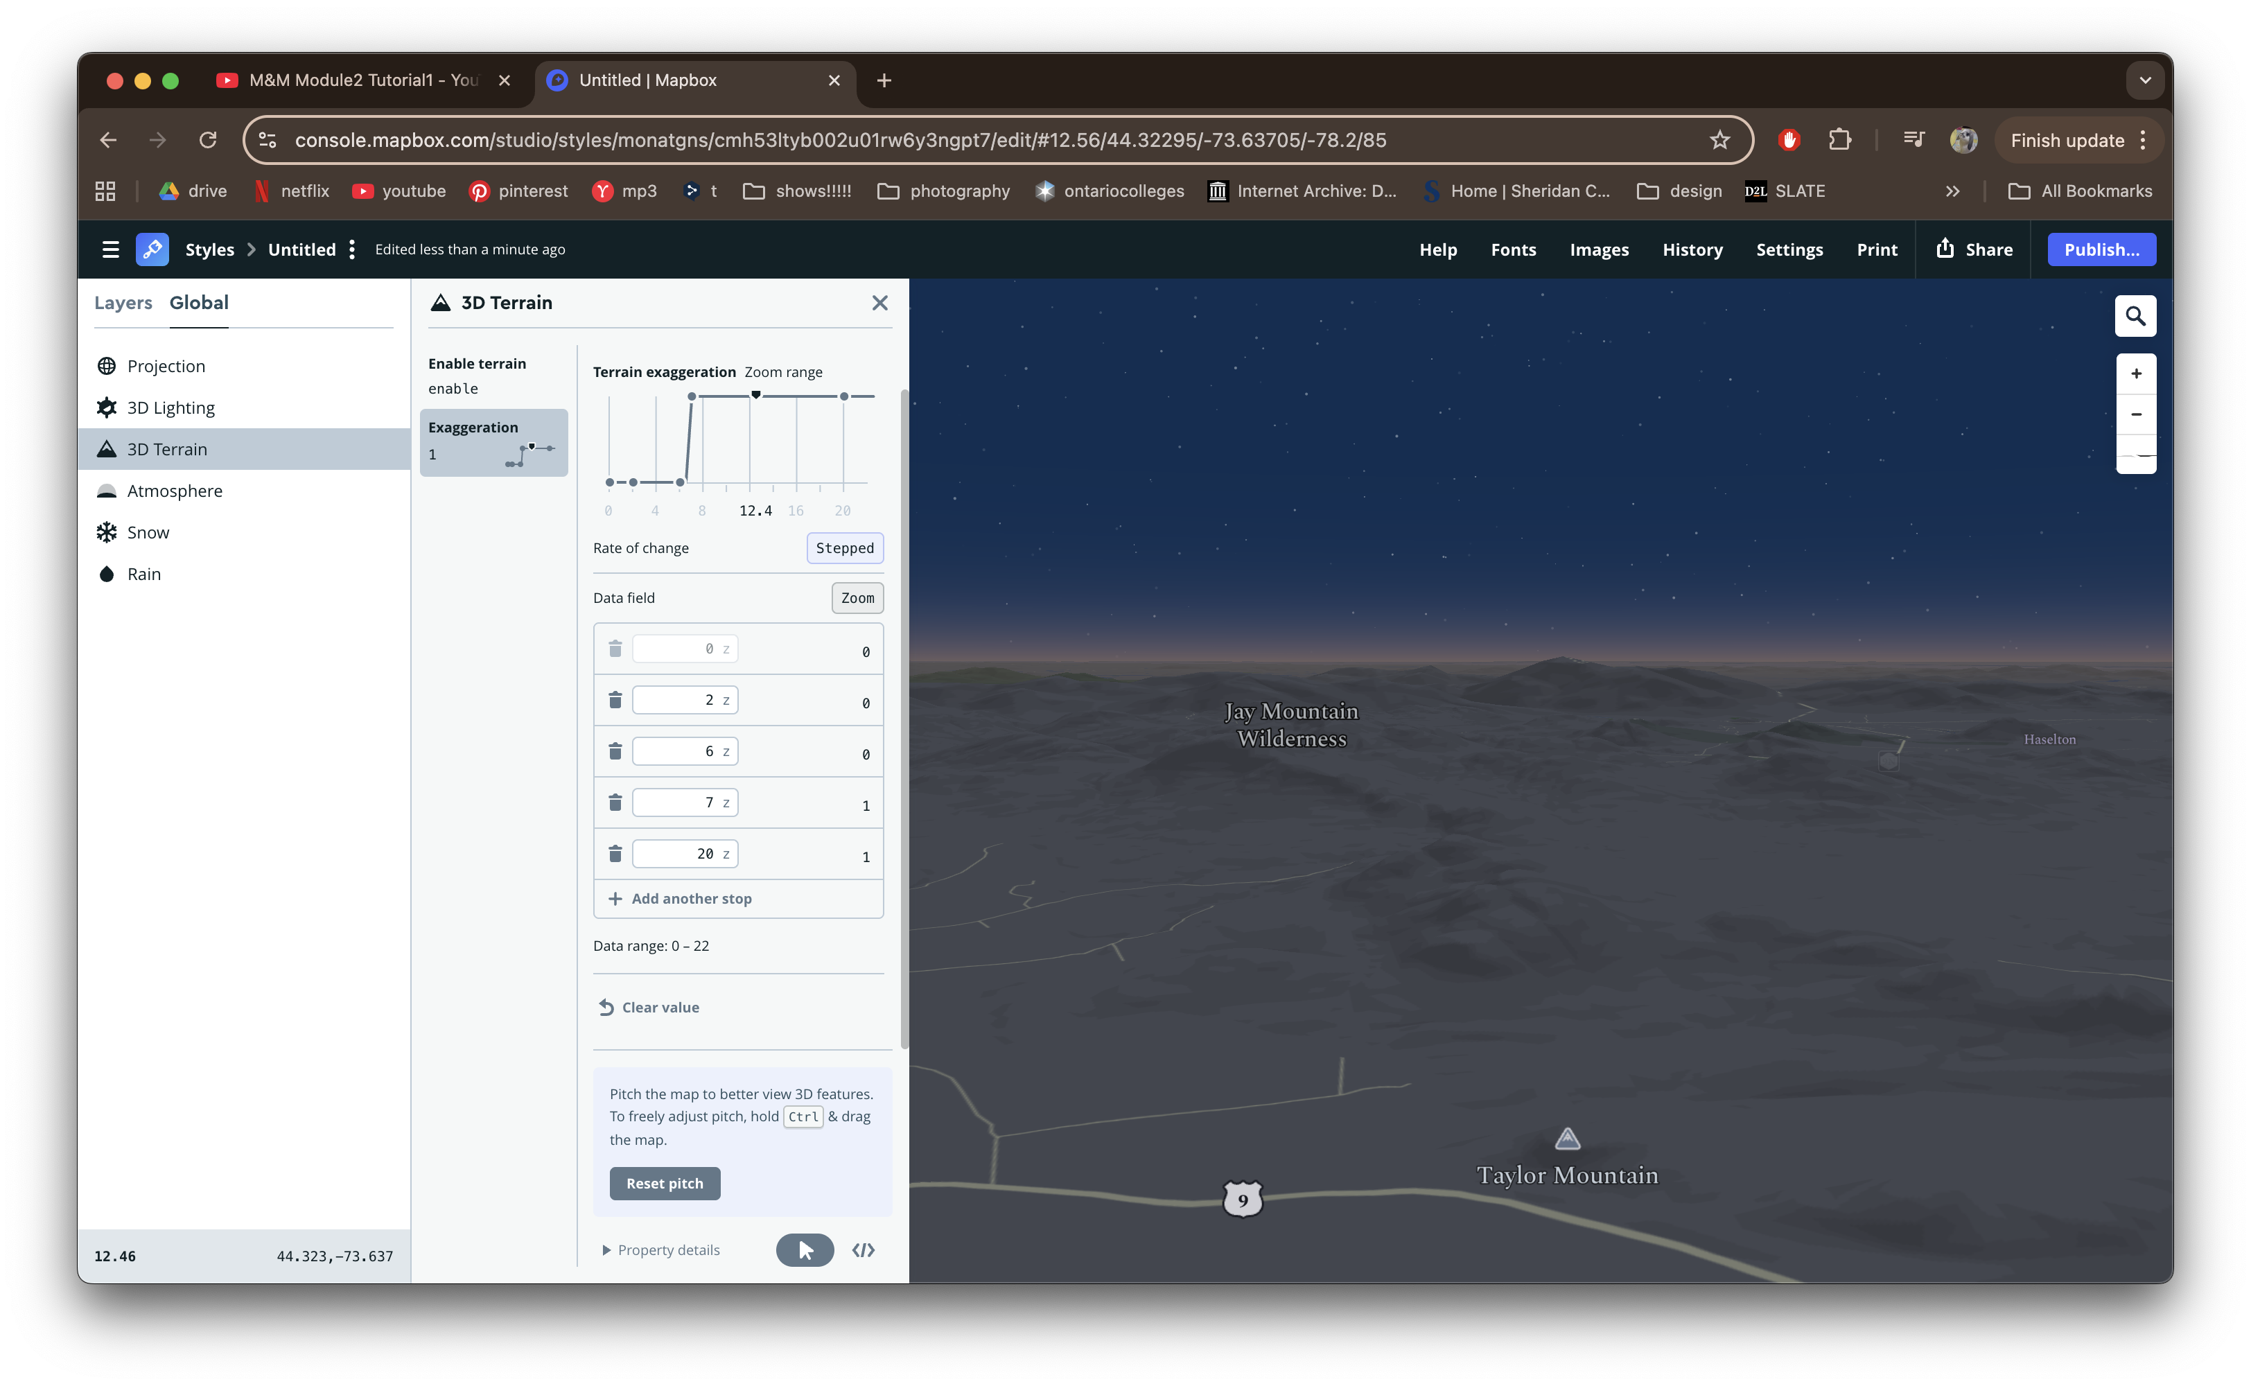Screen dimensions: 2251x1386
Task: Click the terrain exaggeration zoom range slider handle
Action: click(x=755, y=394)
